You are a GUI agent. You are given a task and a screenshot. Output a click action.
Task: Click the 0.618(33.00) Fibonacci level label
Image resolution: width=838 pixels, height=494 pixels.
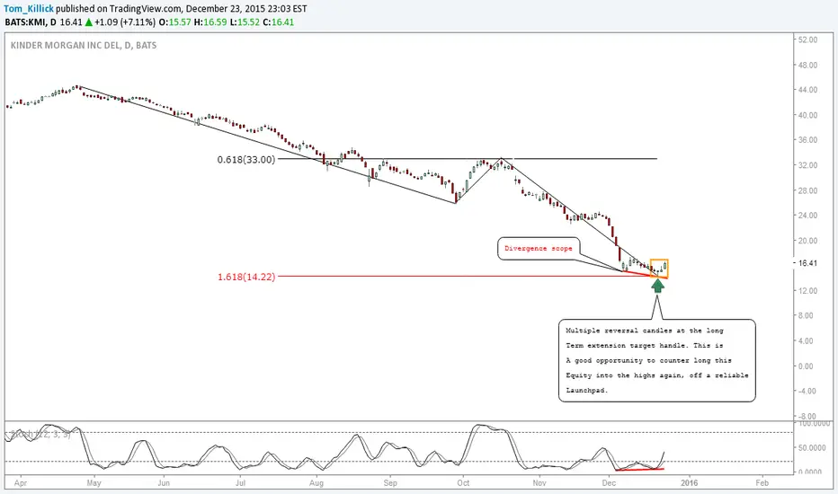pos(245,159)
